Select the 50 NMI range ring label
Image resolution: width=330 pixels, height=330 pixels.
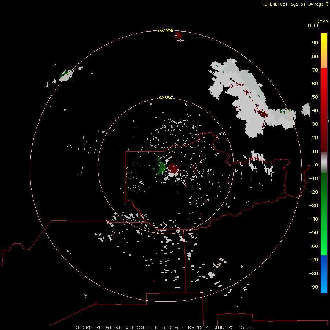[x=166, y=98]
